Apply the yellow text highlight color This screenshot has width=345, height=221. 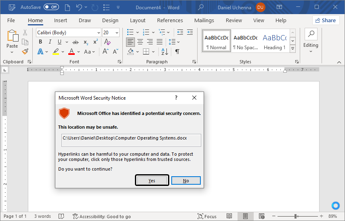pos(56,52)
